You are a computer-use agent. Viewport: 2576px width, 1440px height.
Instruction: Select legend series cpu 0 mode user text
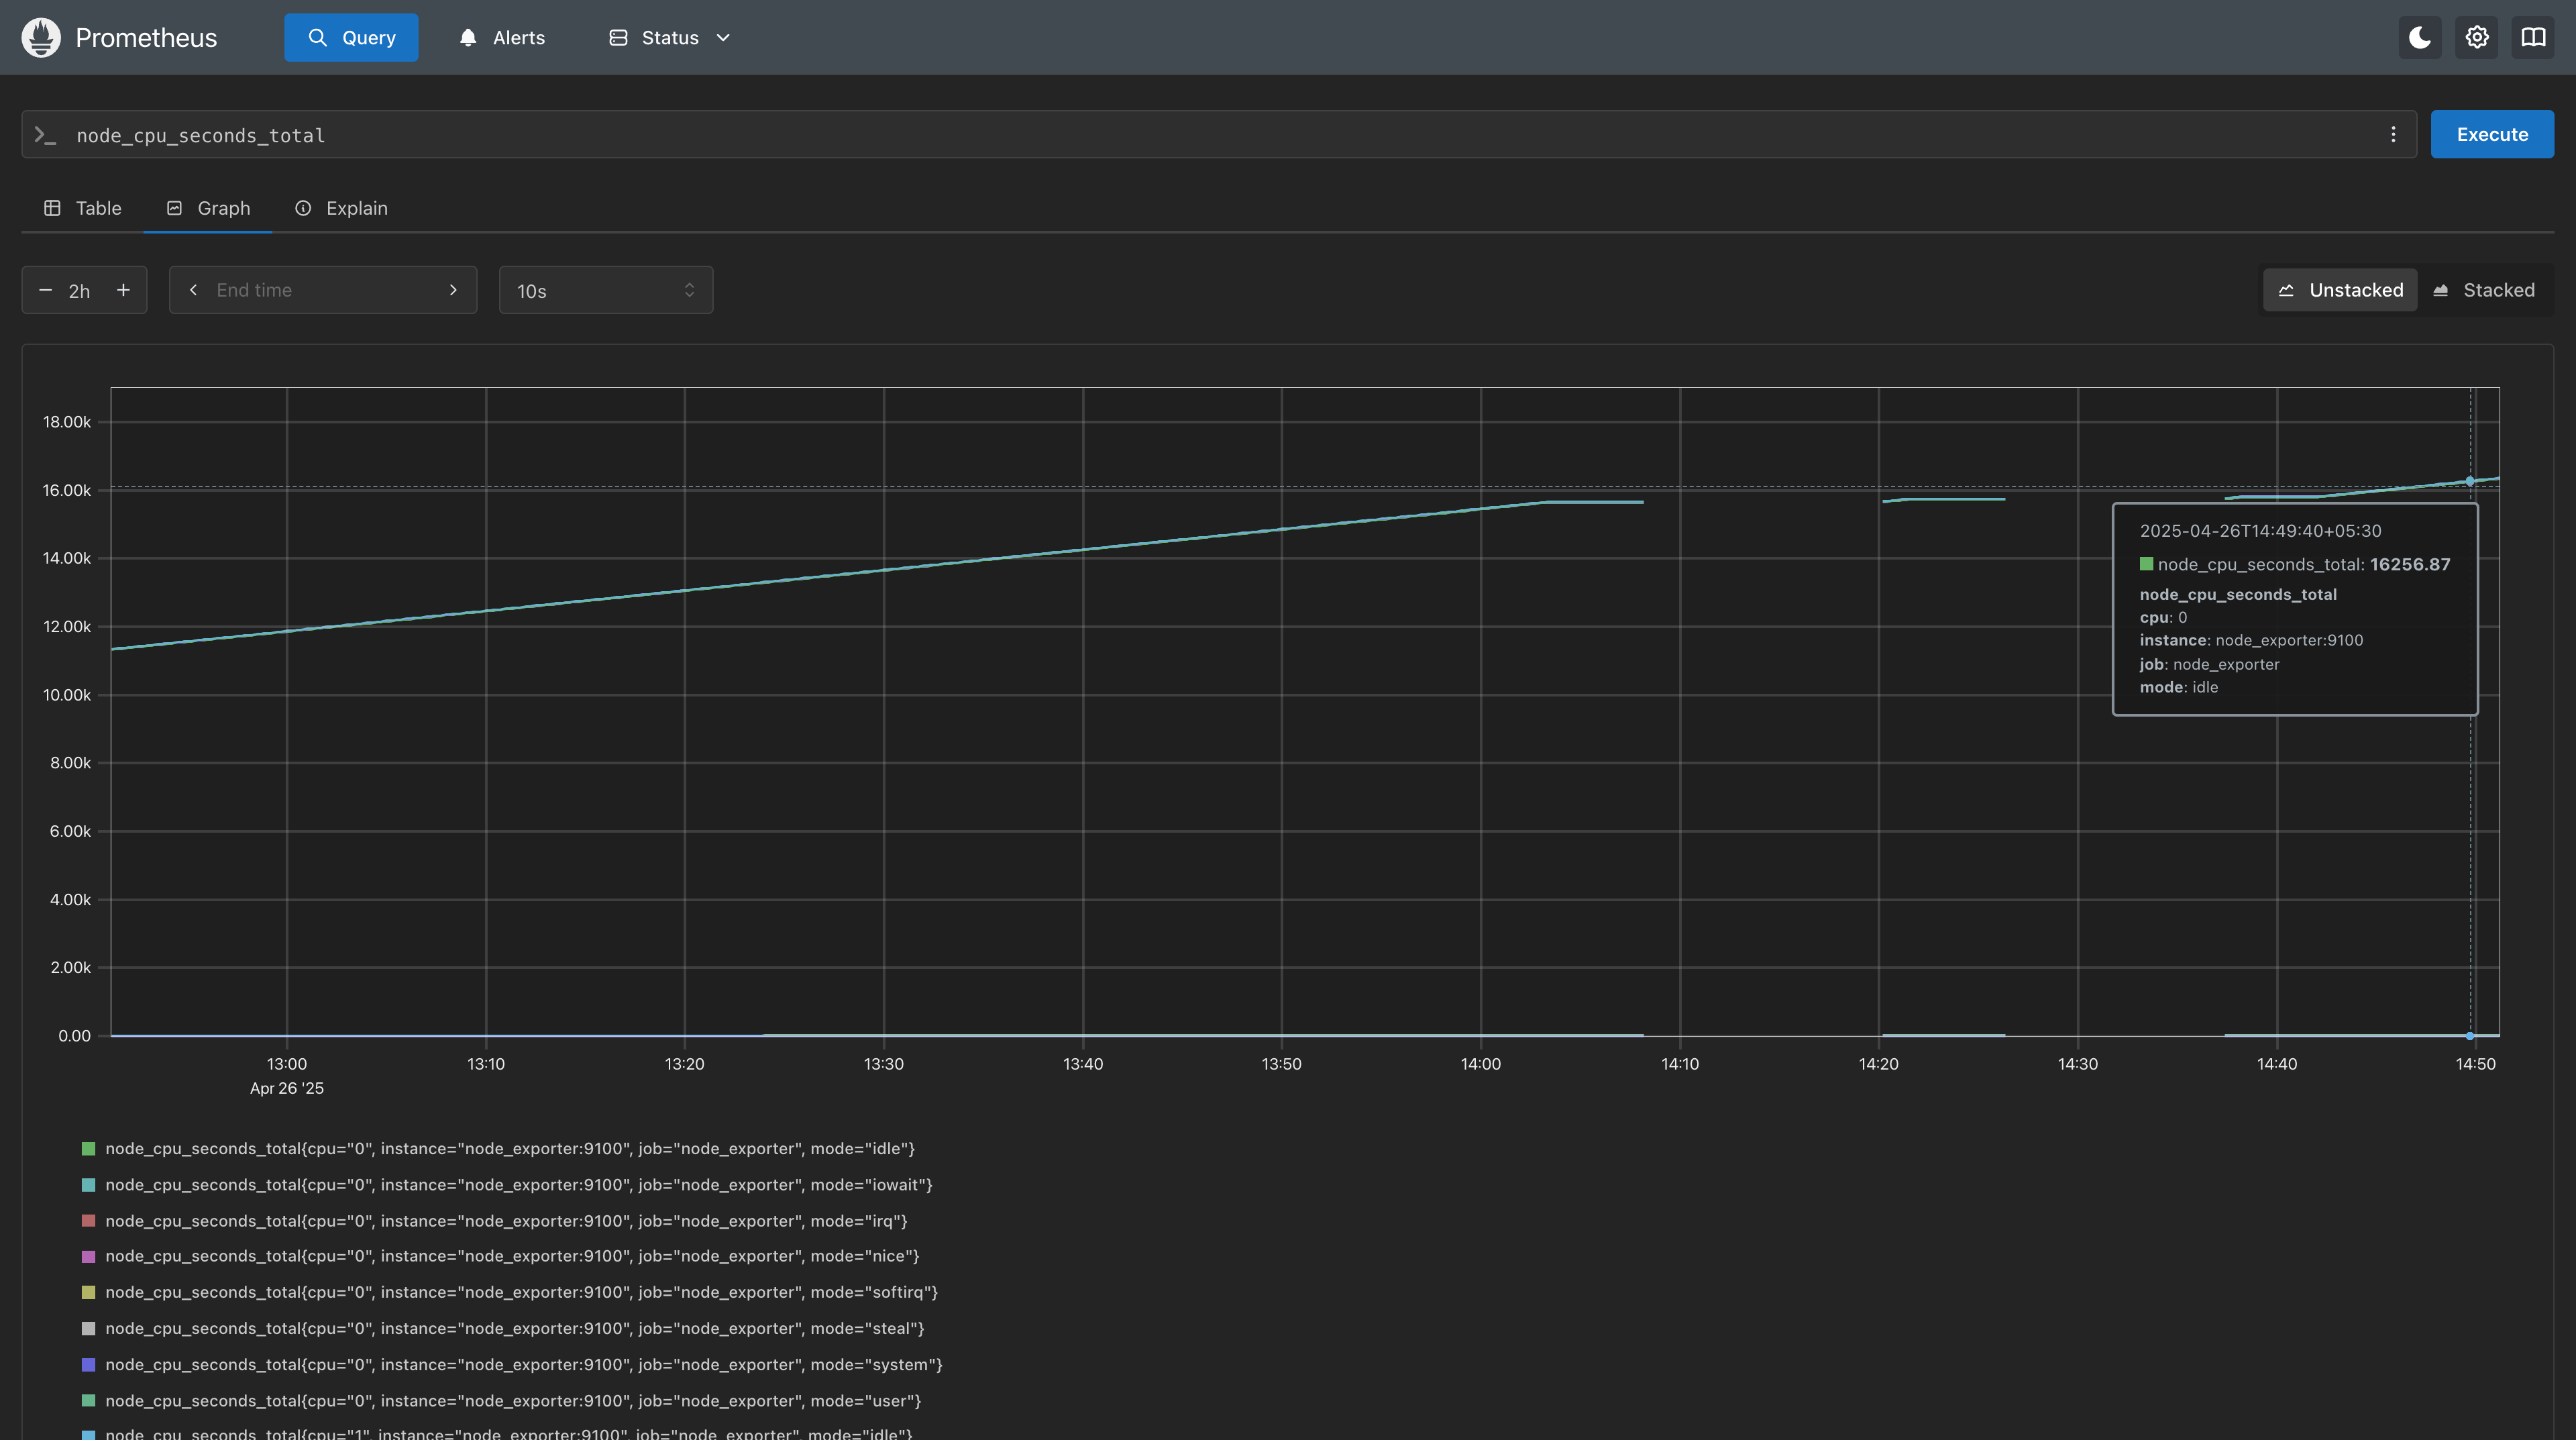point(513,1401)
